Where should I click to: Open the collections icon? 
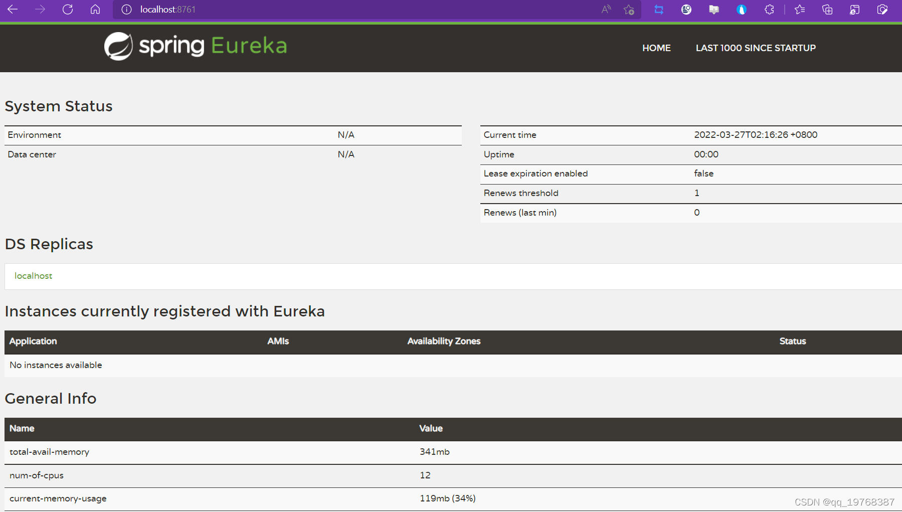pyautogui.click(x=827, y=10)
